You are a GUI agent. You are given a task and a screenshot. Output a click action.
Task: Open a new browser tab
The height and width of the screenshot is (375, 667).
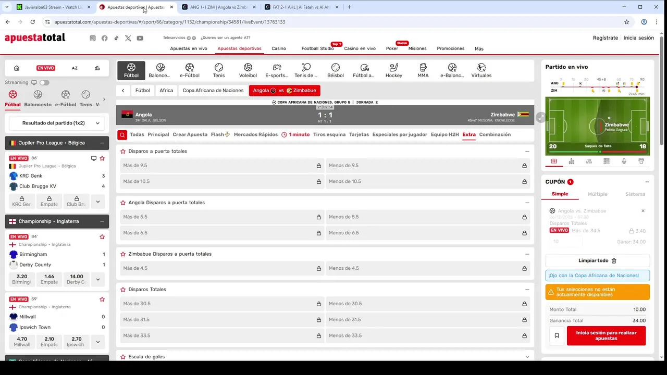click(349, 7)
